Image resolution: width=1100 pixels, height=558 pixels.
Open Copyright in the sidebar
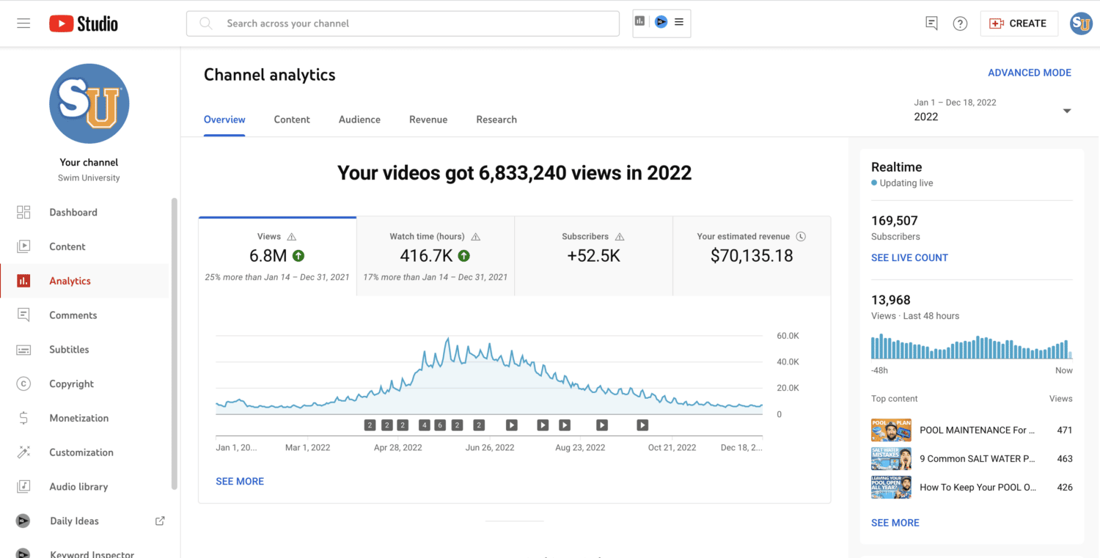tap(84, 384)
